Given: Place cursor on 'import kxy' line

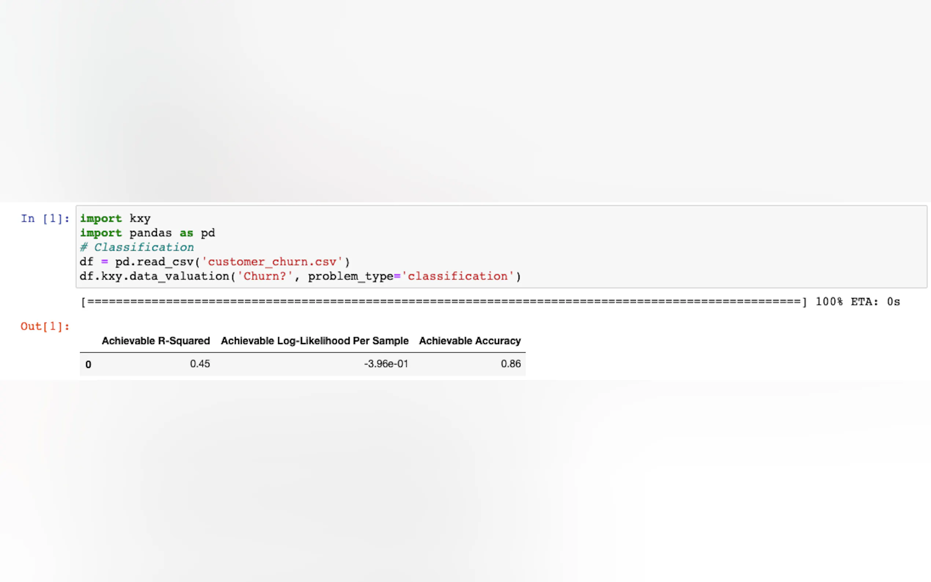Looking at the screenshot, I should tap(115, 219).
